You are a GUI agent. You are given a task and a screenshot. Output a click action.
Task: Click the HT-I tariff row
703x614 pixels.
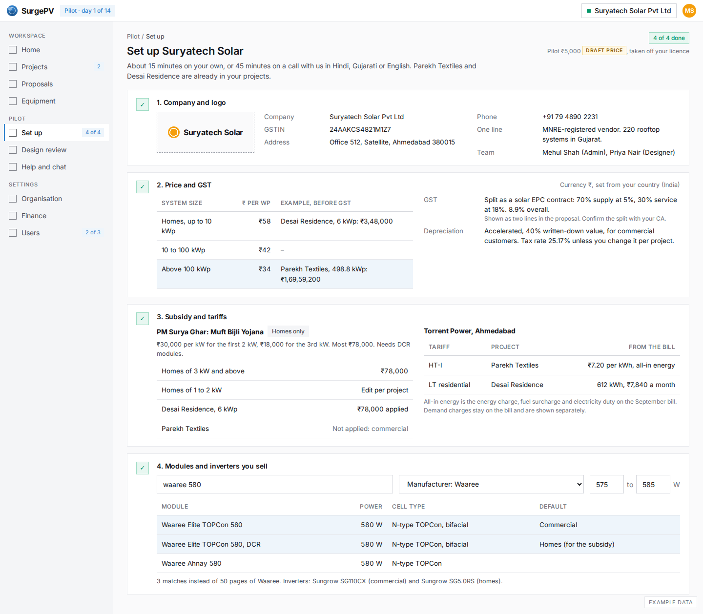[552, 365]
